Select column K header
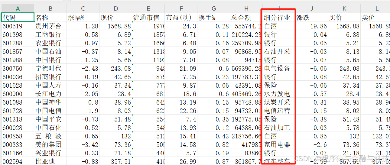Image resolution: width=390 pixels, height=165 pixels. (344, 8)
